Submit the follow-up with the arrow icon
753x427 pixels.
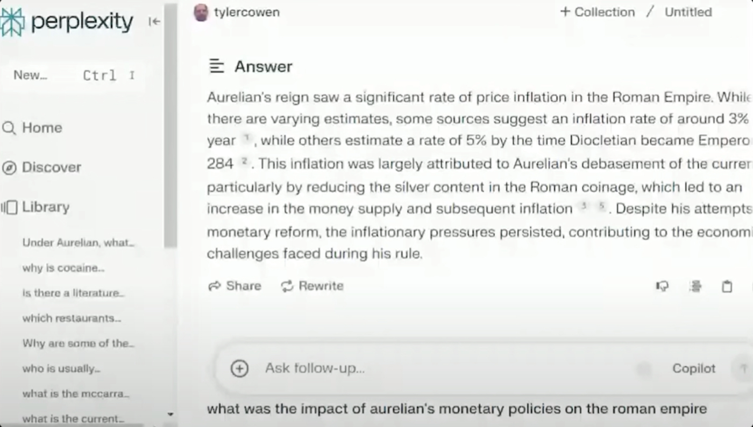(x=744, y=368)
